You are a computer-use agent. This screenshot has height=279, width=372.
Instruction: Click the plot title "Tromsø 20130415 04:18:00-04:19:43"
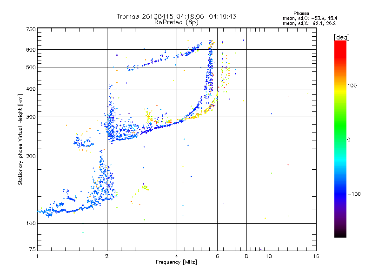(x=176, y=16)
